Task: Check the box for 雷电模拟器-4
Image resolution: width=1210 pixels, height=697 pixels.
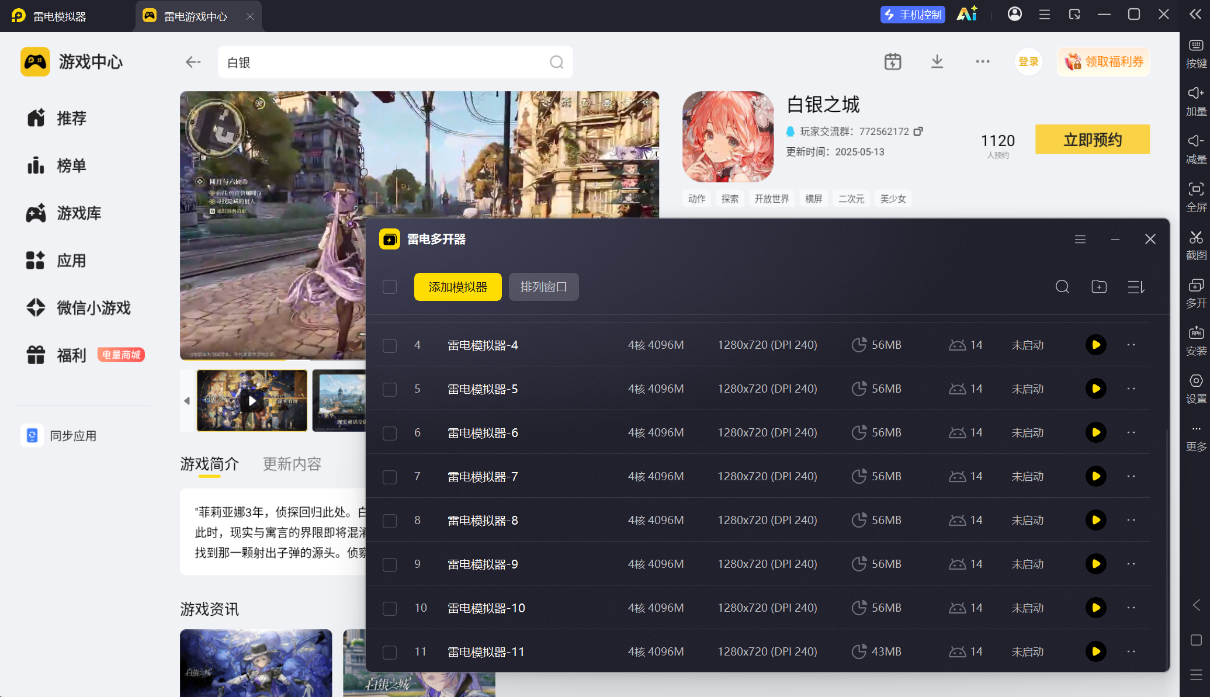Action: click(390, 345)
